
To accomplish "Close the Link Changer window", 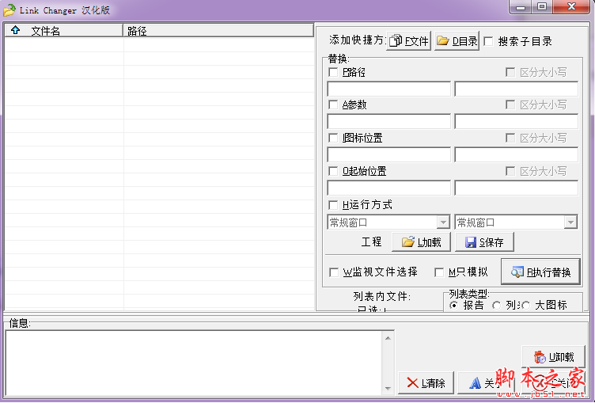I will coord(571,7).
